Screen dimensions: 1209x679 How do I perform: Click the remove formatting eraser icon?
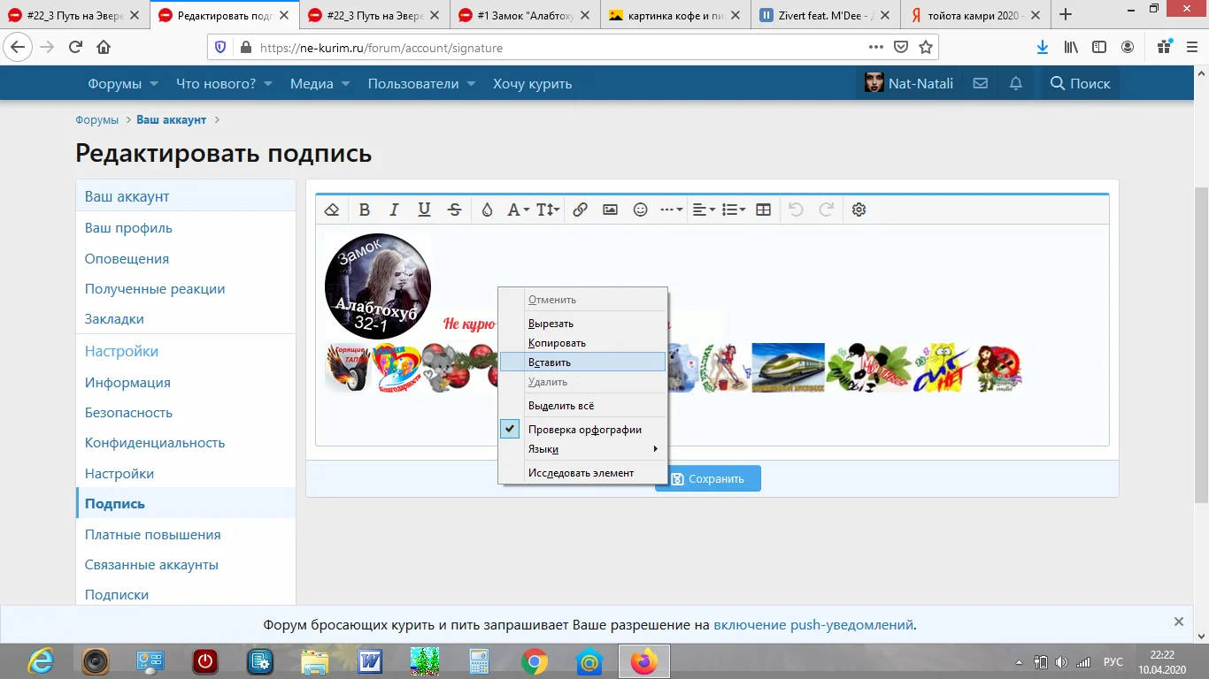[332, 210]
